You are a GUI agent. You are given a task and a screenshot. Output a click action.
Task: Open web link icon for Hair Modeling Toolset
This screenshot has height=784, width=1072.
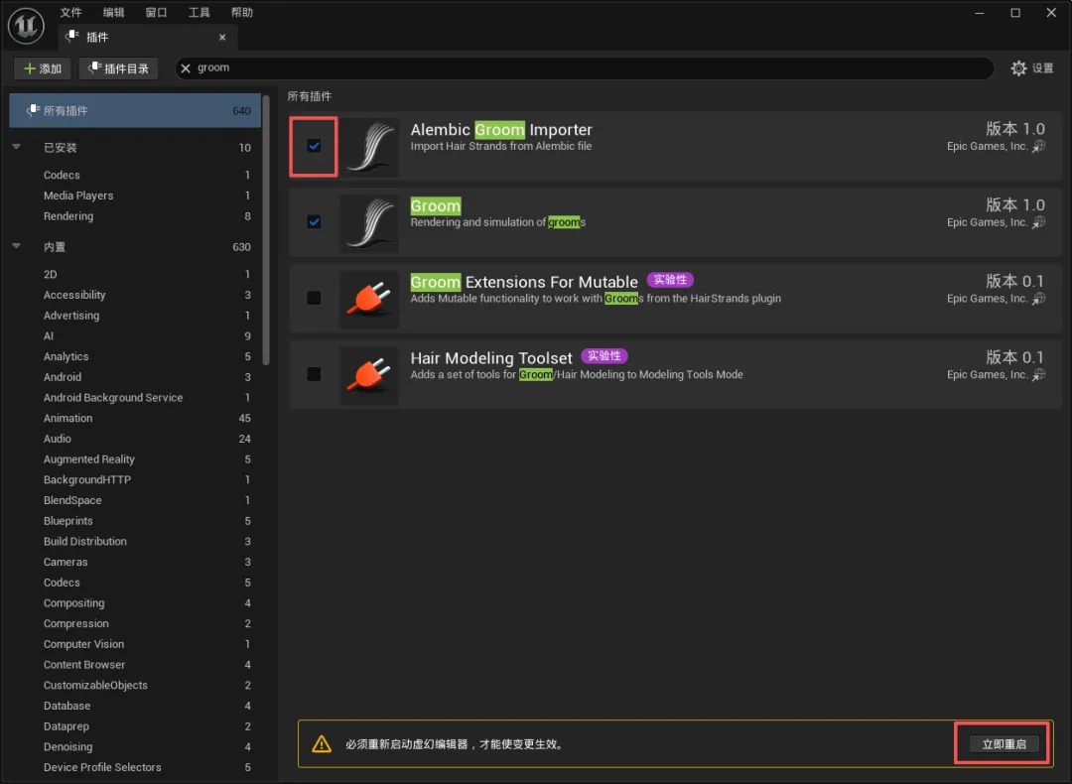pyautogui.click(x=1038, y=374)
